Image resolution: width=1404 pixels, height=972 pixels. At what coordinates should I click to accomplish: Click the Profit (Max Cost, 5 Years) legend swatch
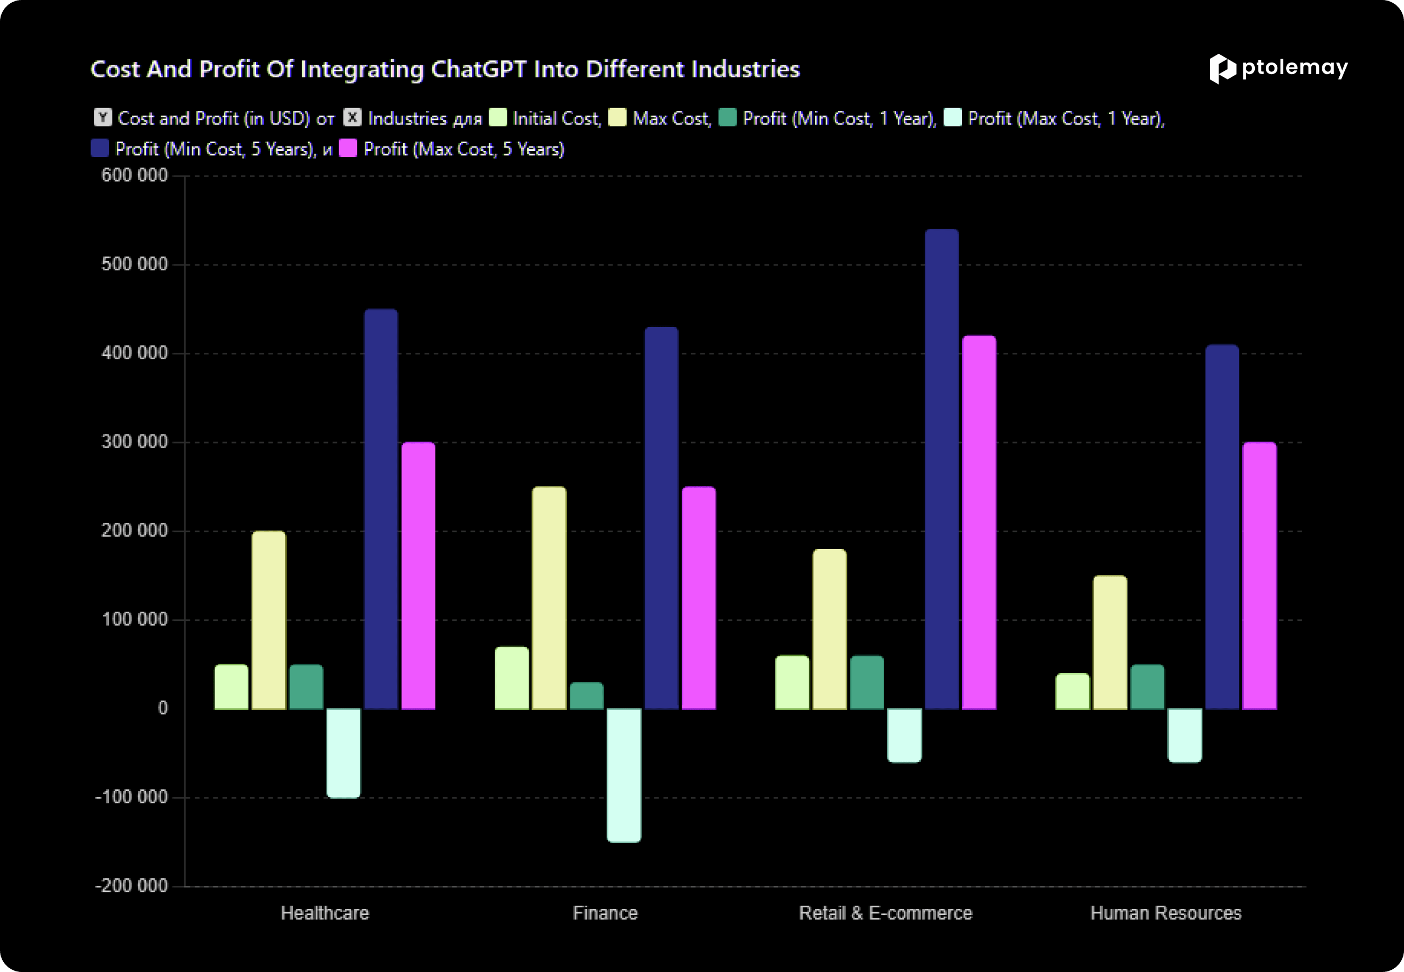348,148
